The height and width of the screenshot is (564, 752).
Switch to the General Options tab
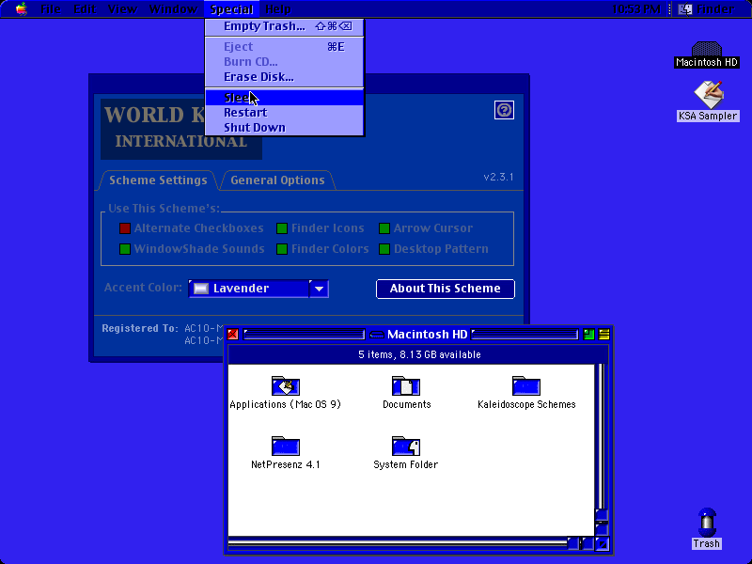[x=277, y=180]
